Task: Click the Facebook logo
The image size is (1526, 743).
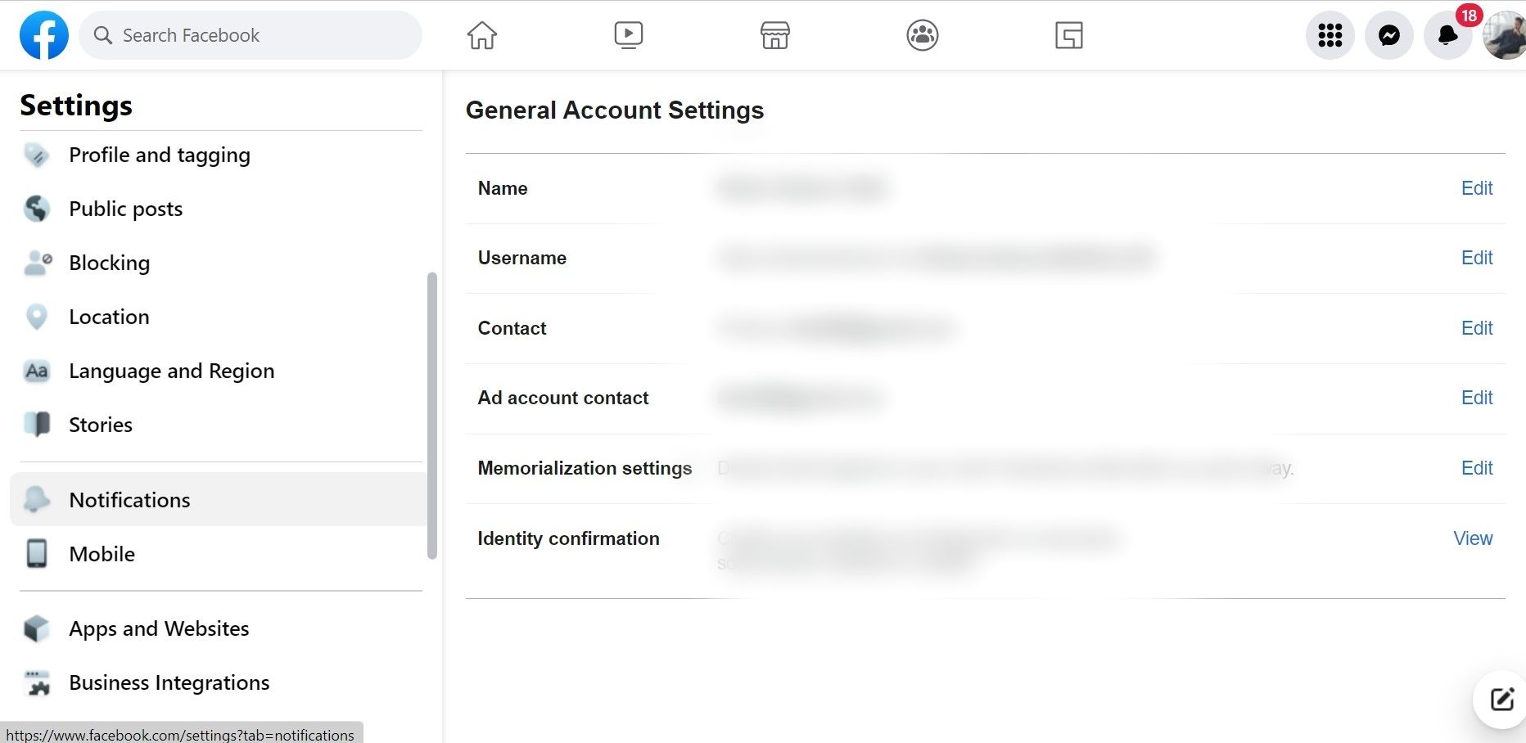Action: click(x=44, y=35)
